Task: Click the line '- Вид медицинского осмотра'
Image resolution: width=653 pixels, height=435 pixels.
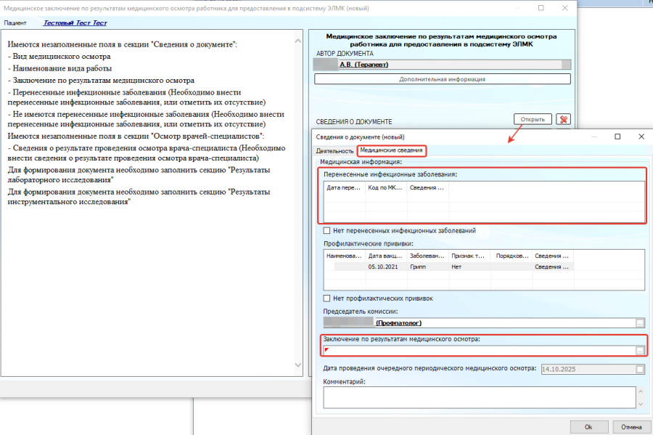Action: coord(59,56)
